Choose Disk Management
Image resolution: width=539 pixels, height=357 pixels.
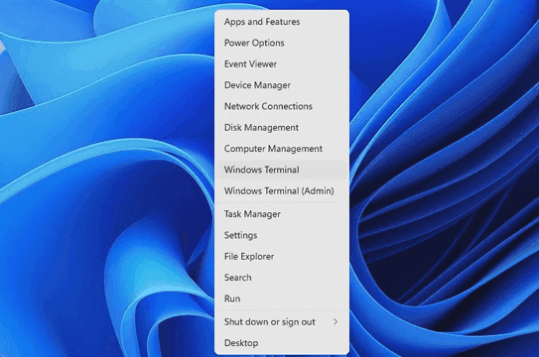282,128
